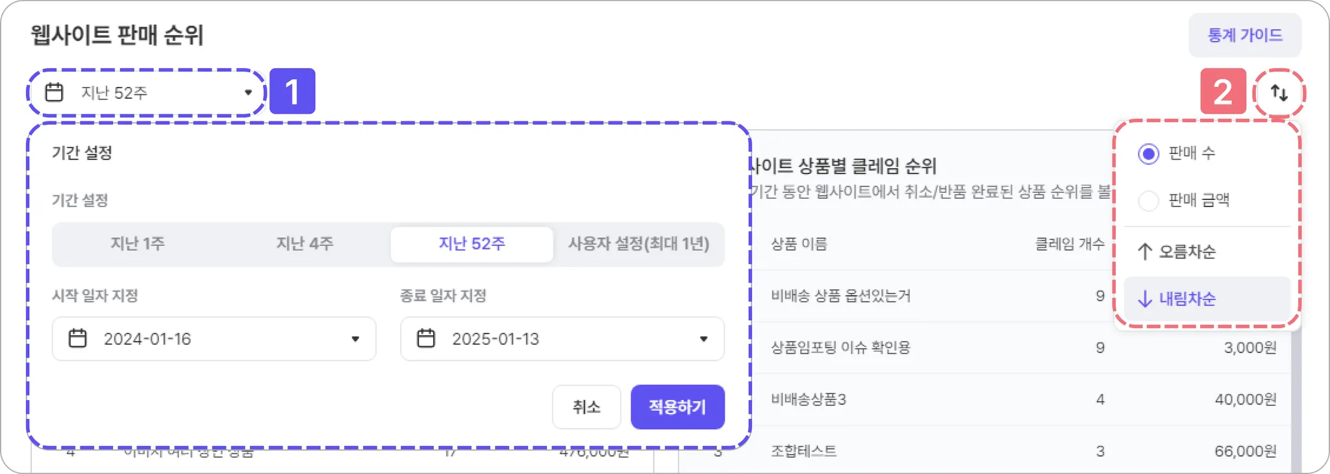
Task: Choose 오름차순 sort order option
Action: click(1187, 252)
